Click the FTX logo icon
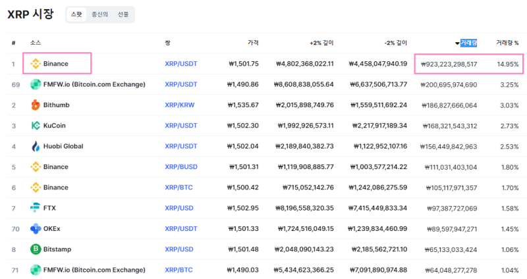Viewport: 527px width, 279px height. pos(36,208)
